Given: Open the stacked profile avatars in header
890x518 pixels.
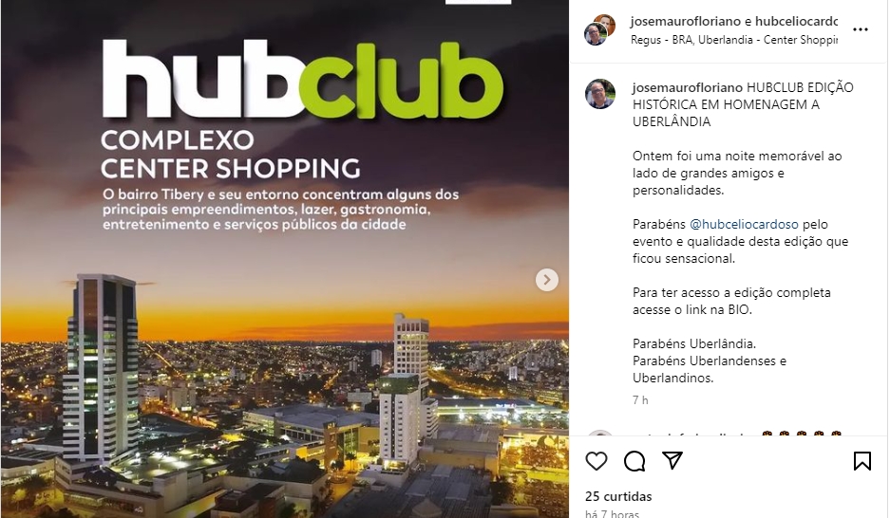Looking at the screenshot, I should coord(600,29).
